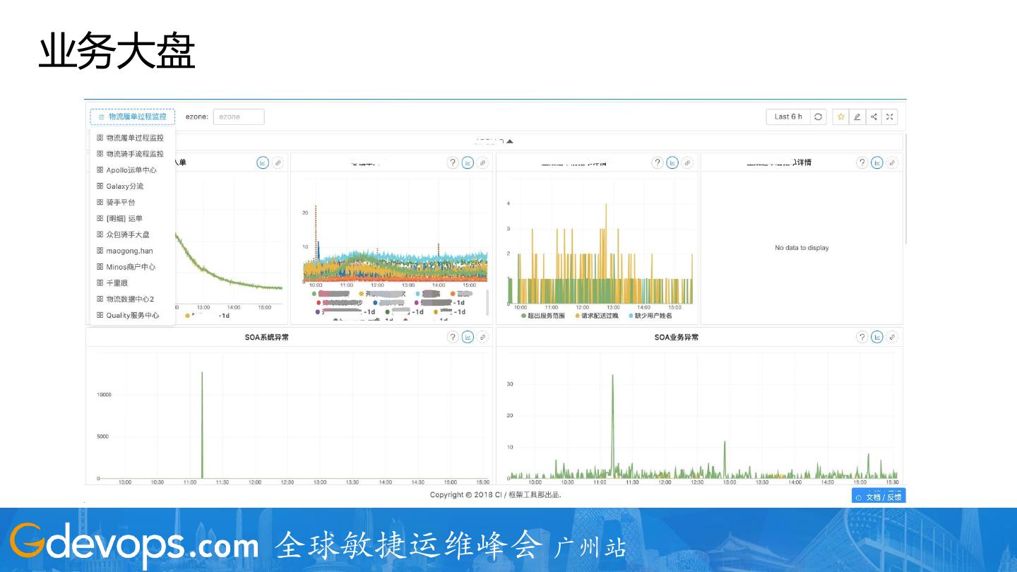Click the chart icon on the stacked area panel
This screenshot has height=572, width=1017.
468,162
